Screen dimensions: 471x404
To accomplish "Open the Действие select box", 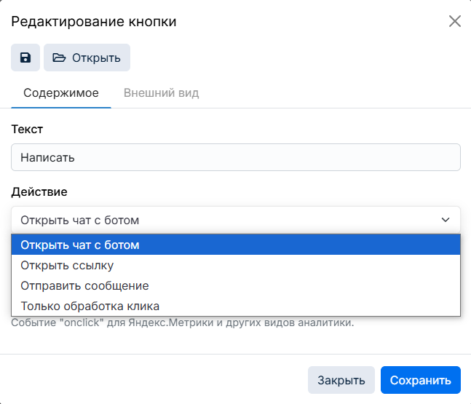I will (236, 220).
